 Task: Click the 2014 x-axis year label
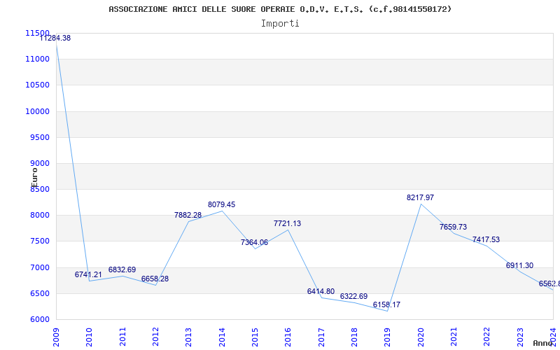[222, 337]
